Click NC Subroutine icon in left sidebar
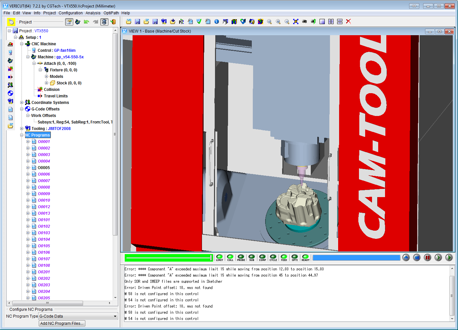The height and width of the screenshot is (330, 458). [x=10, y=118]
